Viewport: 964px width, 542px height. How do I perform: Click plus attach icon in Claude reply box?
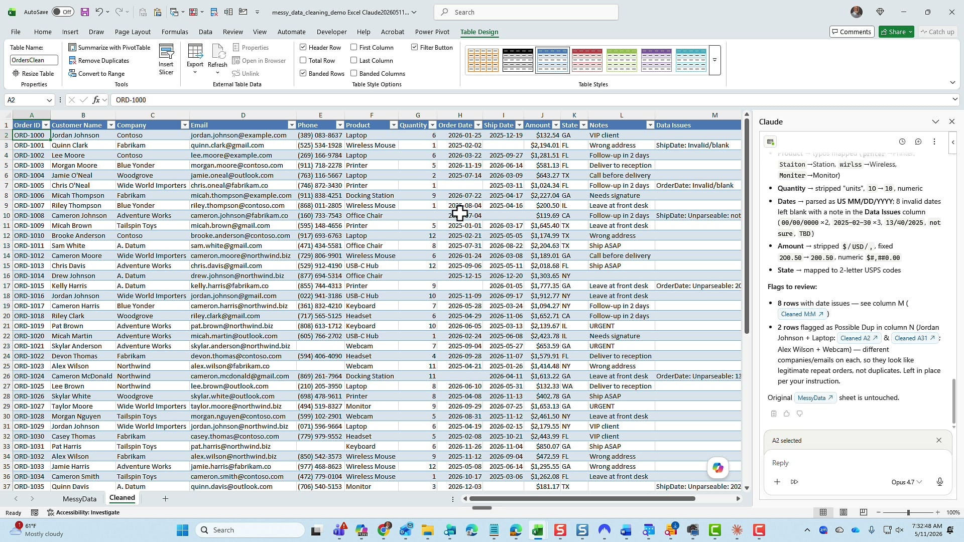coord(777,482)
